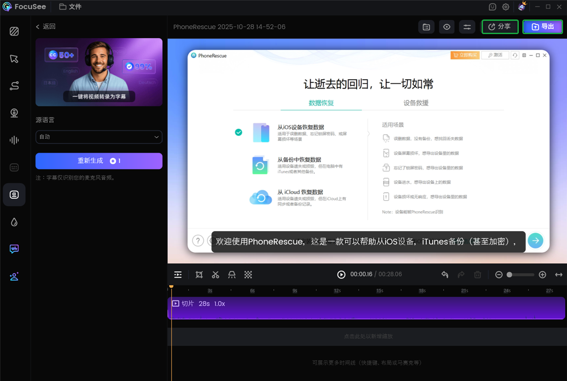The image size is (567, 381).
Task: Open the adjustment sliders in the top bar
Action: tap(467, 27)
